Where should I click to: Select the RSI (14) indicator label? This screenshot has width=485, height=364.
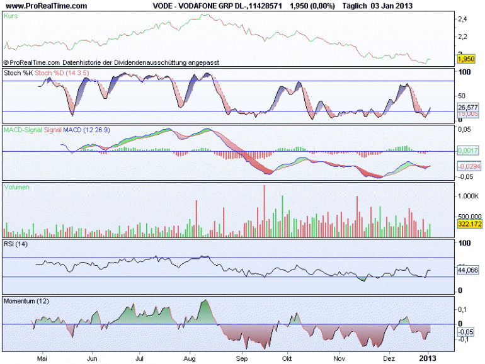16,244
